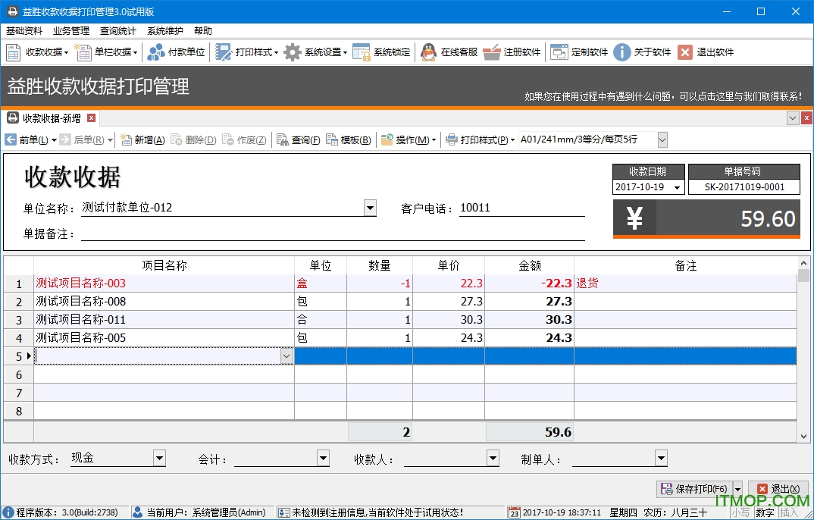814x520 pixels.
Task: Open 在线客服 online support
Action: tap(428, 52)
